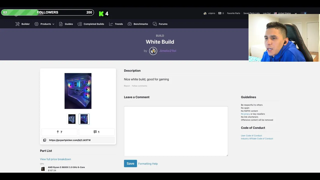The image size is (320, 180).
Task: Click the "Nice white build, good for gaming" text
Action: [146, 79]
